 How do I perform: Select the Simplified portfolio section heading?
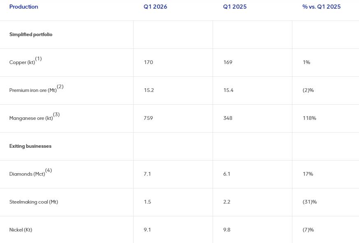point(31,34)
